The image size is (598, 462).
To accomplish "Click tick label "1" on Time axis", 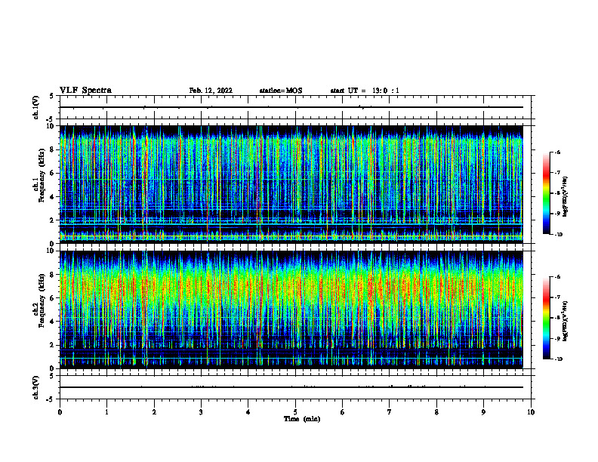I will [x=106, y=412].
